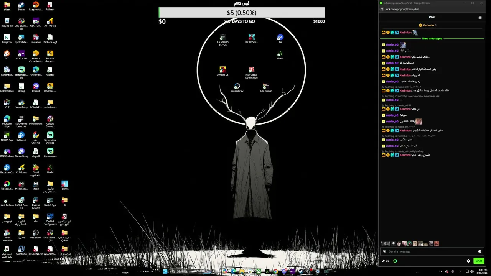Open the Google Chrome desktop shortcut
Screen dimensions: 491x276
point(36,138)
